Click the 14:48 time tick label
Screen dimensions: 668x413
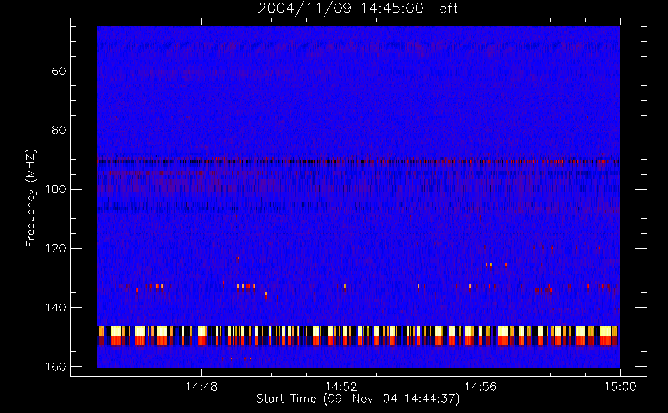point(201,387)
